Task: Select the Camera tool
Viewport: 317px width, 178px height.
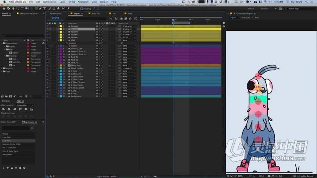Action: click(27, 9)
